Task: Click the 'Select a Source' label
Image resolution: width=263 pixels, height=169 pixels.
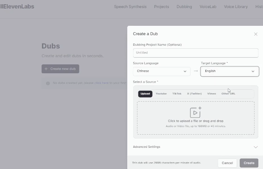Action: (x=145, y=82)
